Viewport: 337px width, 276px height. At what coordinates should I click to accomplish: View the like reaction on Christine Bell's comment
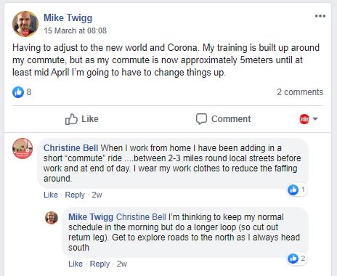tap(296, 190)
